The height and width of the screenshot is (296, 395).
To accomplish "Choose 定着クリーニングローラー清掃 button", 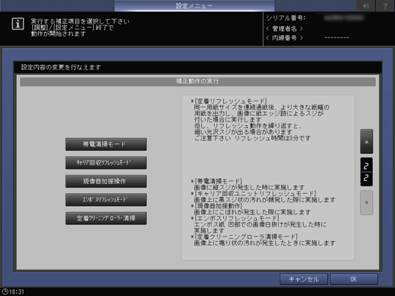I will tap(106, 218).
